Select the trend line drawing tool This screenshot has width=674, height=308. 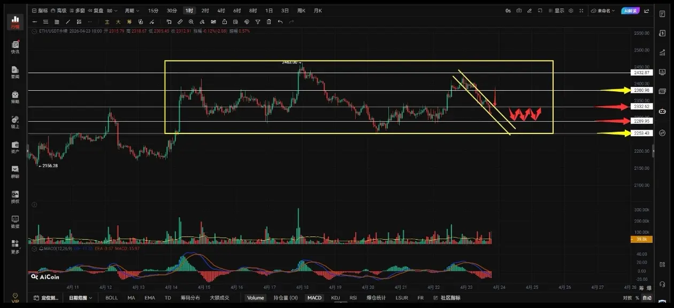click(x=68, y=22)
